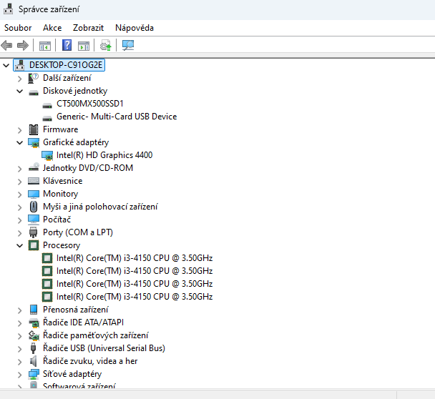
Task: Expand the Firmware category
Action: 20,130
